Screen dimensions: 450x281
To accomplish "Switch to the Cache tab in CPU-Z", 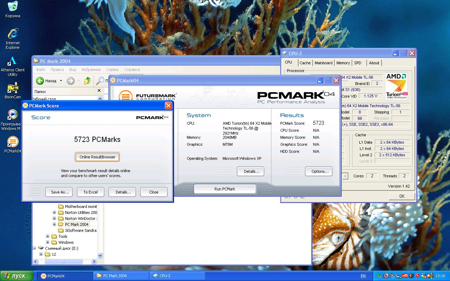I will coord(305,63).
